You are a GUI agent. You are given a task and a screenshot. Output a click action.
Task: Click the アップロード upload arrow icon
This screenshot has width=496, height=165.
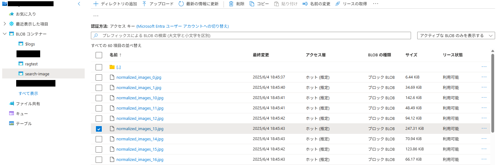[x=144, y=4]
